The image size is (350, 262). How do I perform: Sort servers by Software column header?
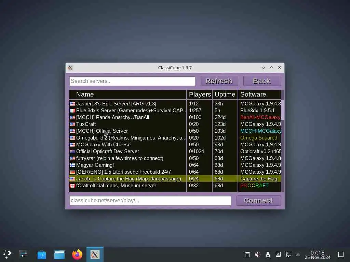(x=260, y=94)
